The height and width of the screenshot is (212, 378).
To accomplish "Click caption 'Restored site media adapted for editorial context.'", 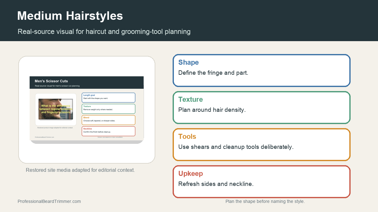I will pos(80,170).
